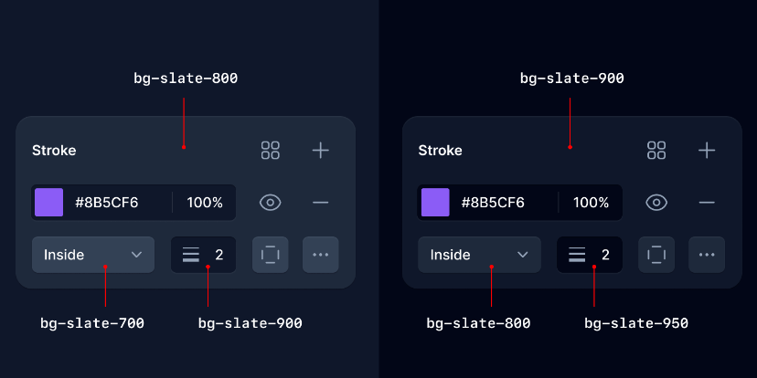
Task: Remove stroke with minus icon in right panel
Action: point(706,203)
